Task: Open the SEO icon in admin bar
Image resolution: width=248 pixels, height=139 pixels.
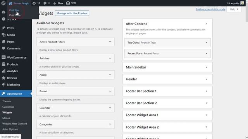Action: click(x=68, y=3)
